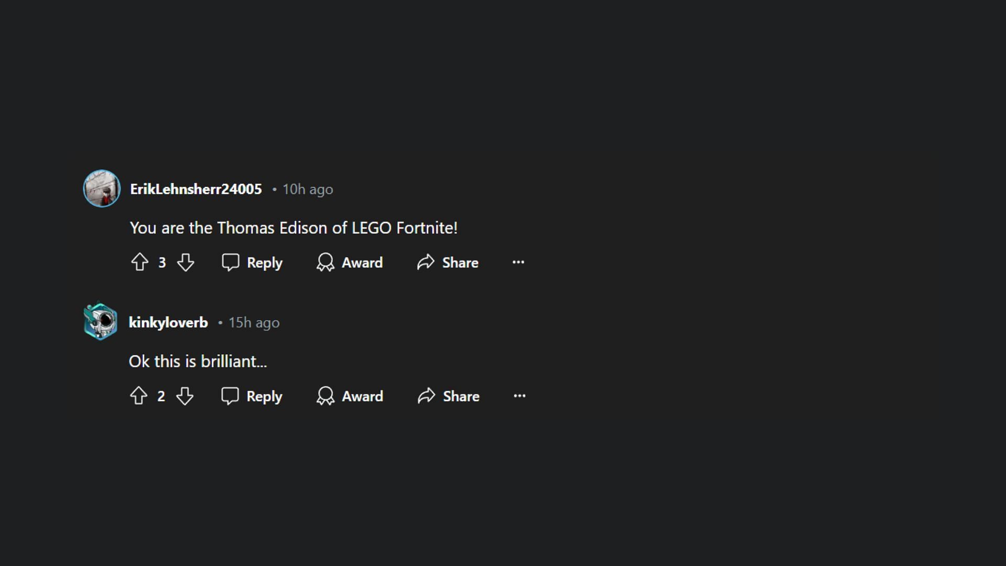The image size is (1006, 566).
Task: Click the share arrow icon on ErikLehnsherr24005's comment
Action: click(426, 262)
